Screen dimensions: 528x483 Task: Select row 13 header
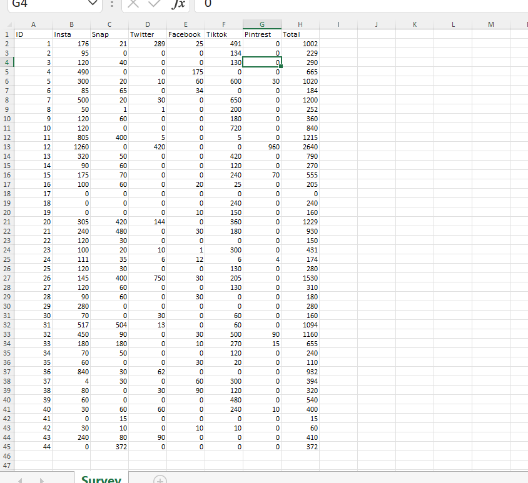pyautogui.click(x=7, y=147)
